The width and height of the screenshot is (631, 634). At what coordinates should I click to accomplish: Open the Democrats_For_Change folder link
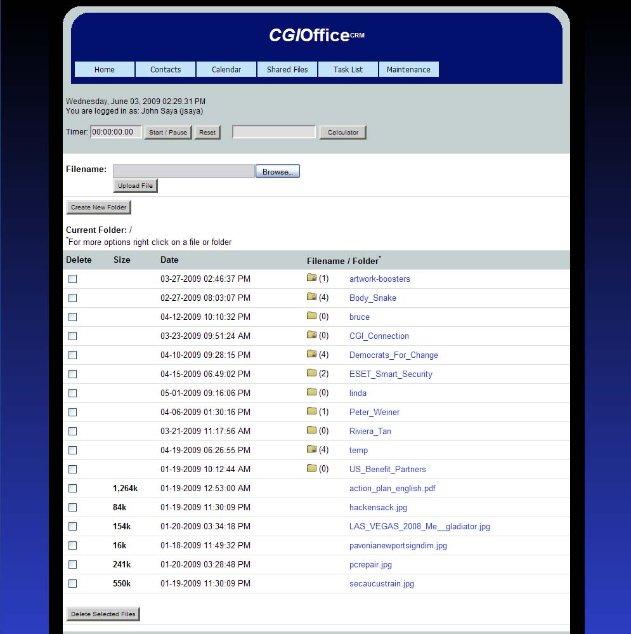click(x=393, y=355)
